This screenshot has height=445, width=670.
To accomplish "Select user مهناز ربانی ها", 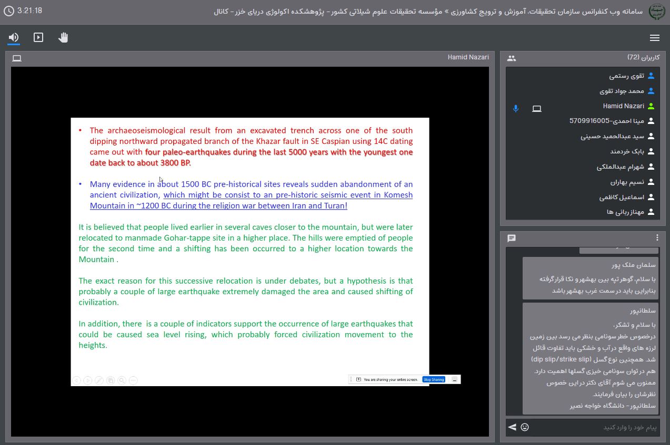I will point(583,212).
